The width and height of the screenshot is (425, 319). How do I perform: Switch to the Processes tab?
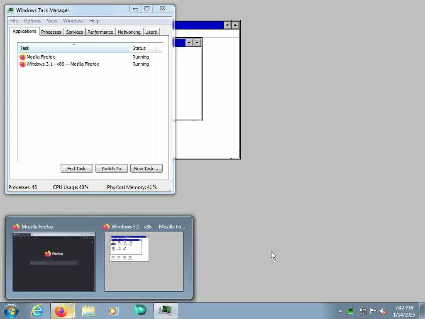click(51, 32)
